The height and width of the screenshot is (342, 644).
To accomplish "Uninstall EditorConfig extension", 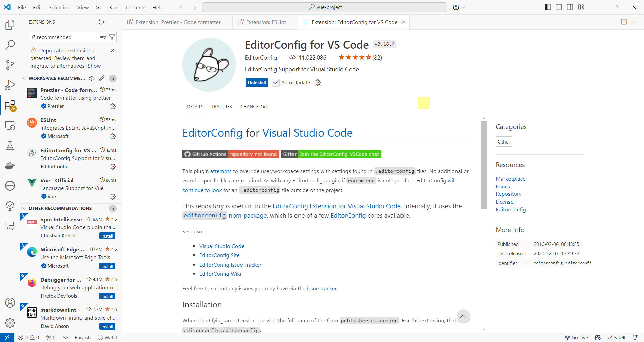I will point(257,83).
